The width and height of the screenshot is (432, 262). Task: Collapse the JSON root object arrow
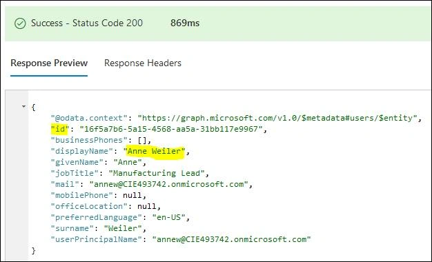[24, 106]
